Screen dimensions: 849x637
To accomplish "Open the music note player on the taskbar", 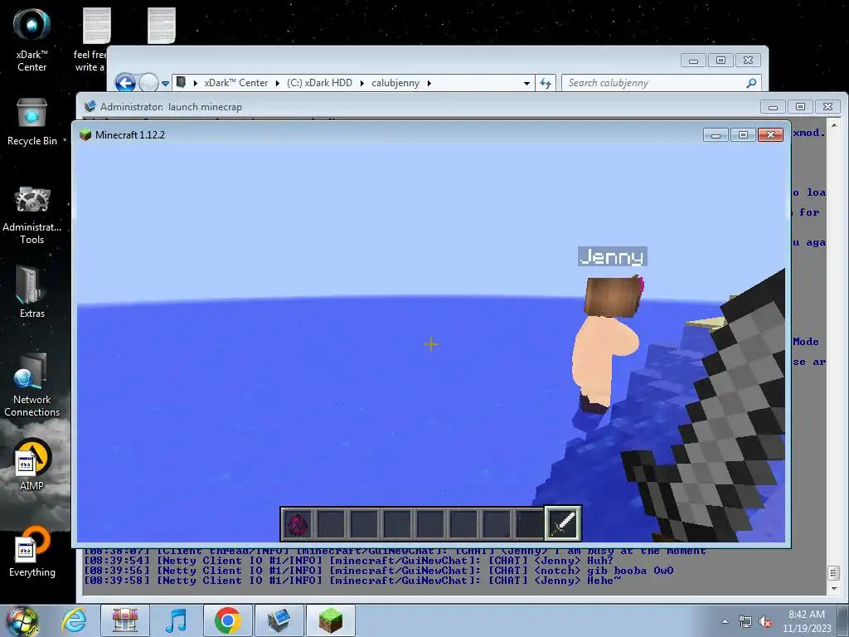I will (x=176, y=620).
